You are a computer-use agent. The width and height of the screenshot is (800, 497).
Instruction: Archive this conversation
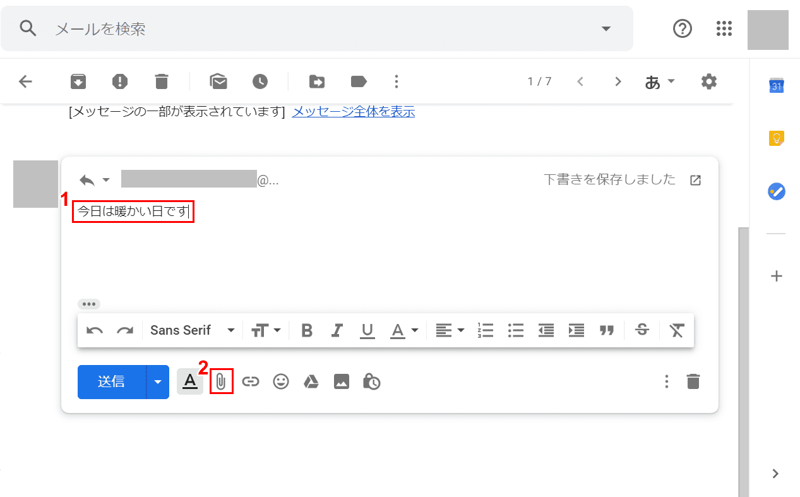click(x=78, y=81)
